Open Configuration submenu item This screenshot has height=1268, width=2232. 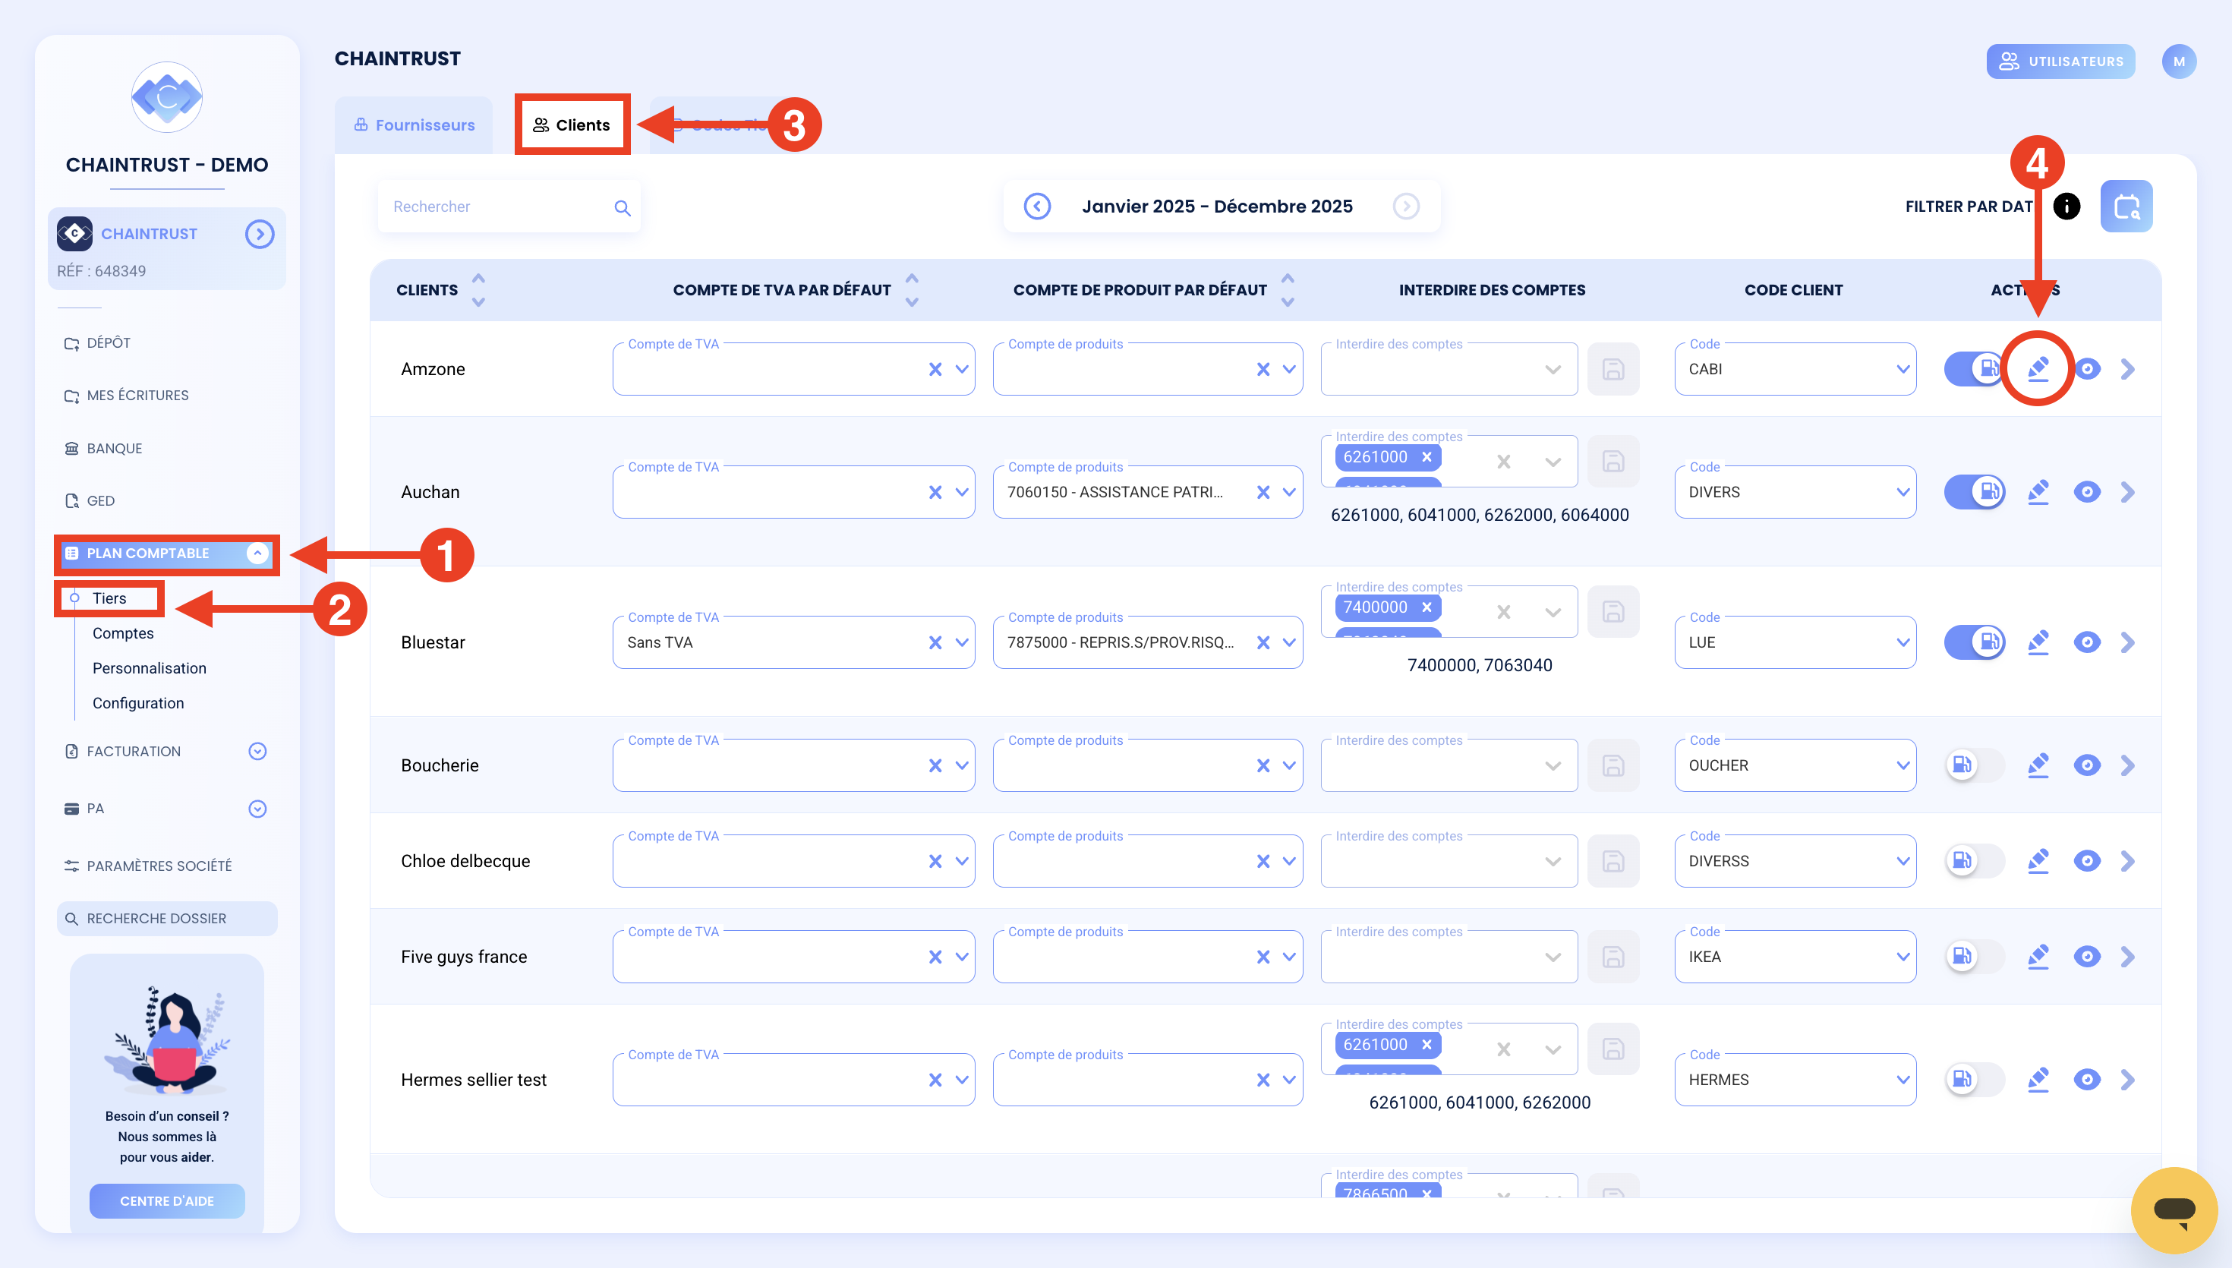137,703
